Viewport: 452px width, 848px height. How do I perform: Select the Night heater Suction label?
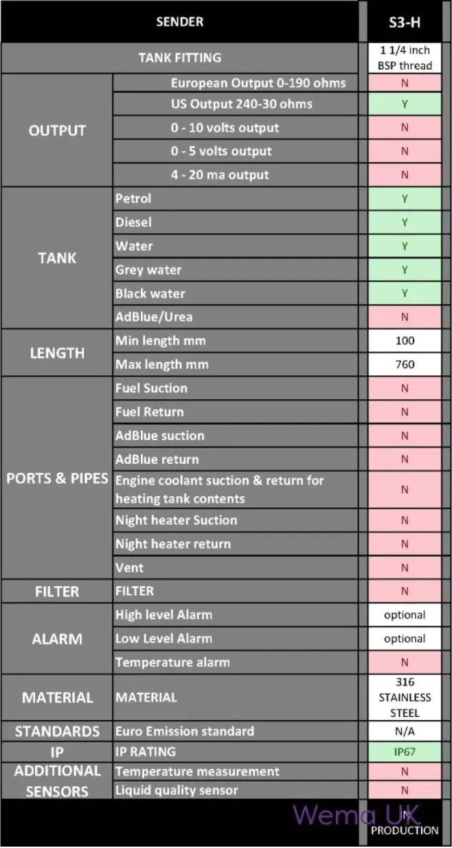point(176,520)
